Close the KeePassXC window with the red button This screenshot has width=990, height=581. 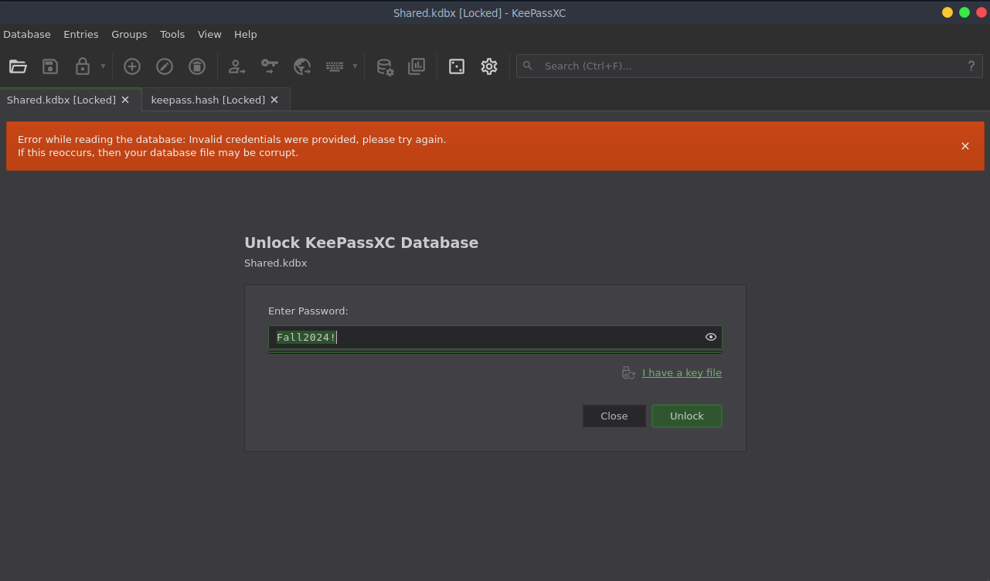tap(981, 12)
